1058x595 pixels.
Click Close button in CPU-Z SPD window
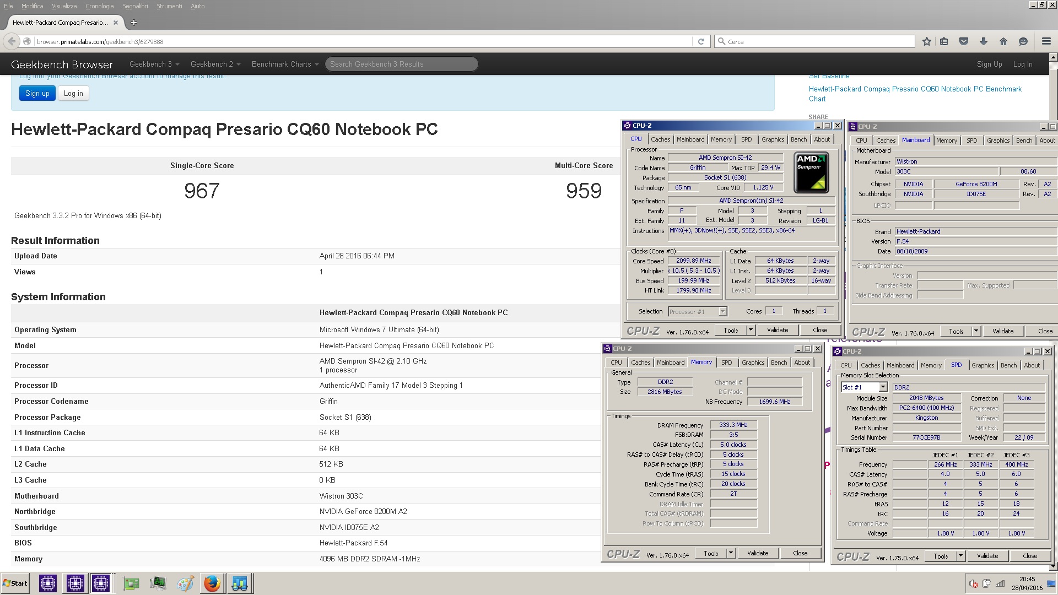[1030, 556]
